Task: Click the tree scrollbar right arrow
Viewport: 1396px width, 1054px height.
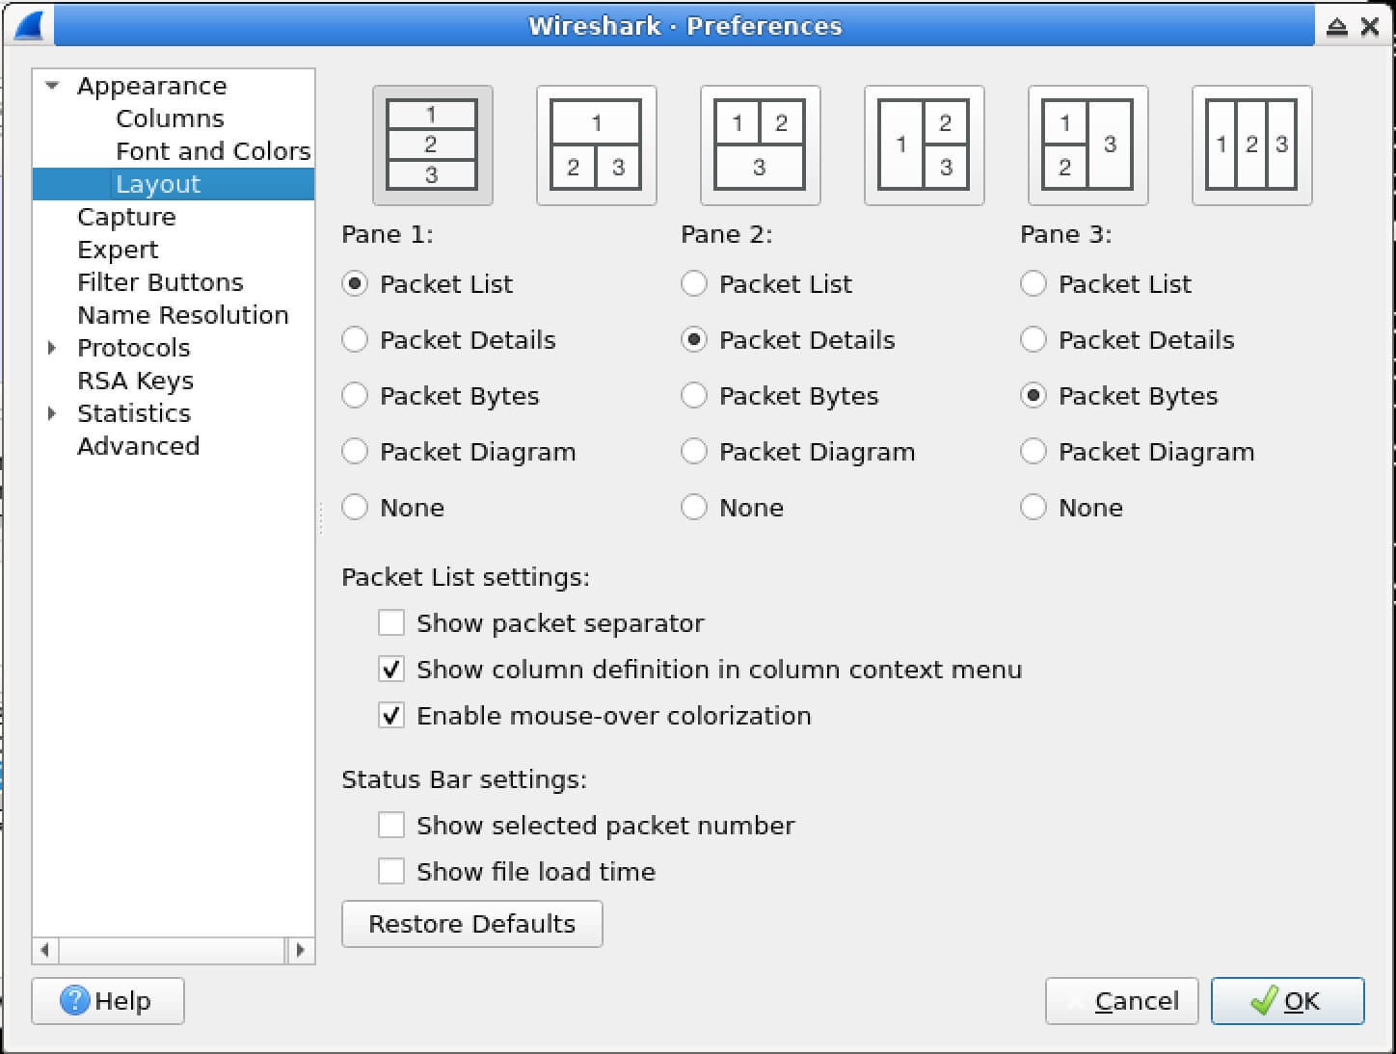Action: (301, 950)
